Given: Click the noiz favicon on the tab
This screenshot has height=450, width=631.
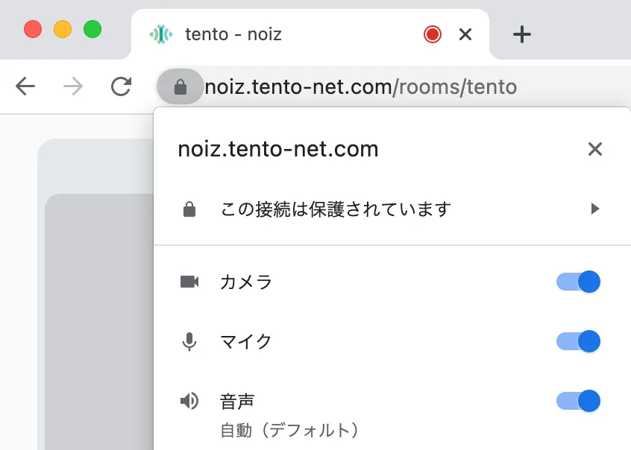Looking at the screenshot, I should coord(160,34).
